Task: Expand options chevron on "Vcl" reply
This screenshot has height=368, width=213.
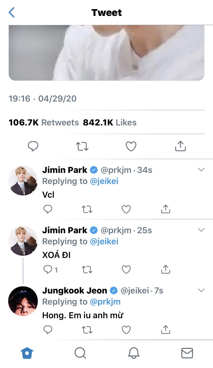Action: click(x=201, y=170)
